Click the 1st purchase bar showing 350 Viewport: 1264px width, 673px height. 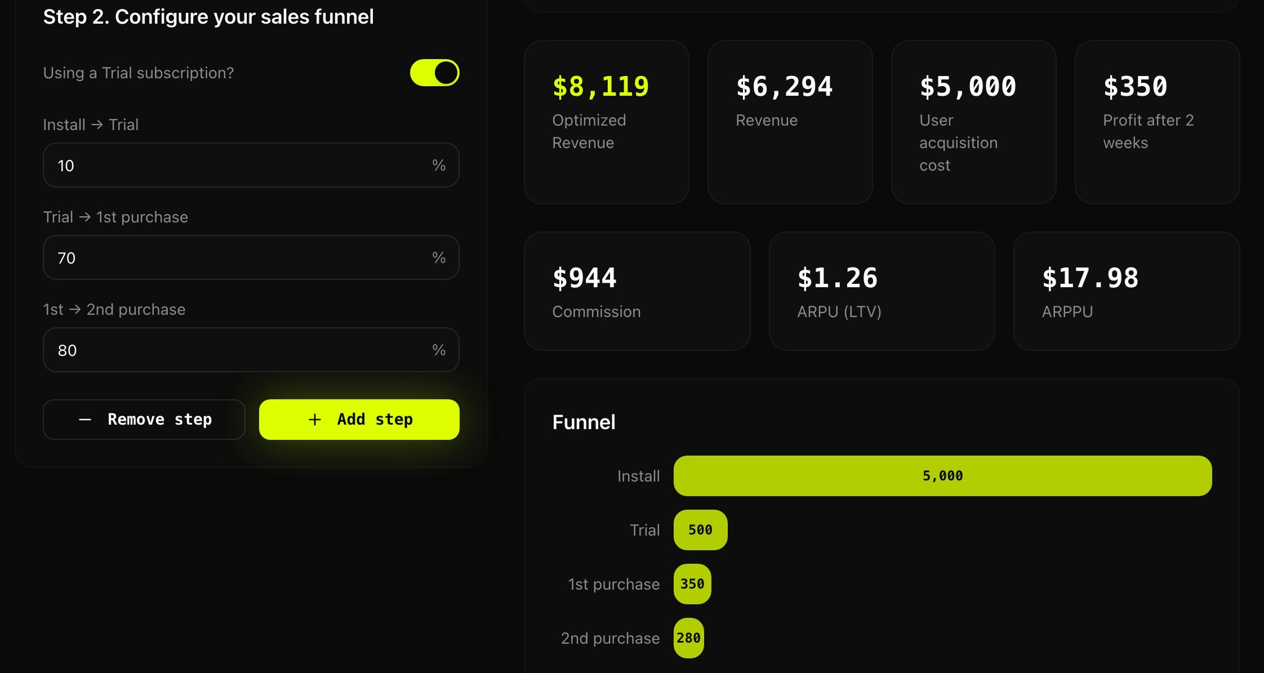point(692,584)
